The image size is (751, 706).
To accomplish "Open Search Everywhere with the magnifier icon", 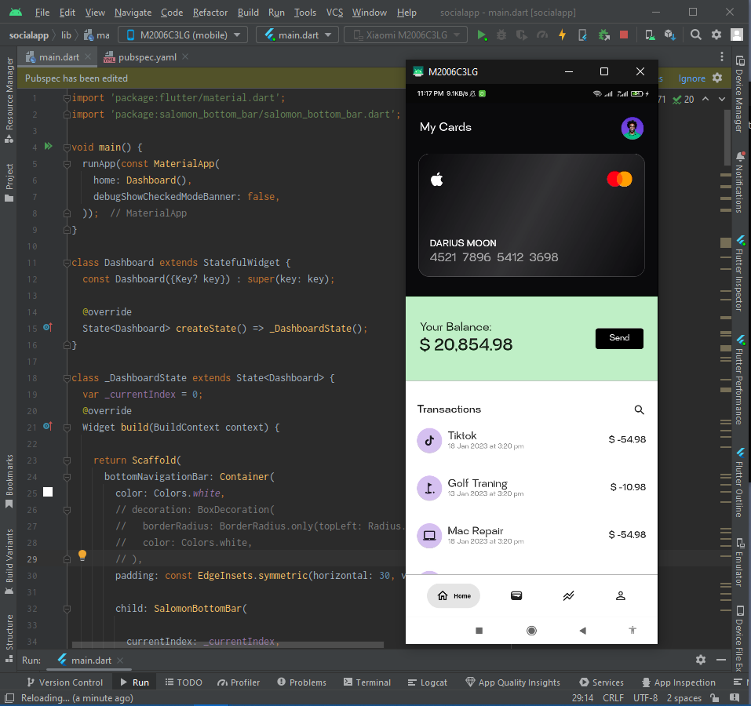I will 695,35.
